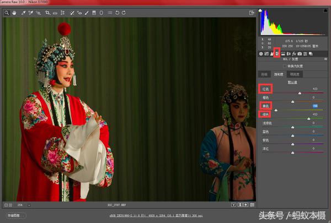Open the HSL panel flyout menu
The width and height of the screenshot is (331, 223).
click(325, 59)
